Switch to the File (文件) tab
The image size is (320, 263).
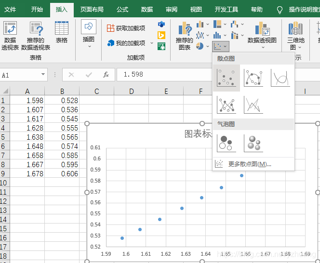point(10,9)
